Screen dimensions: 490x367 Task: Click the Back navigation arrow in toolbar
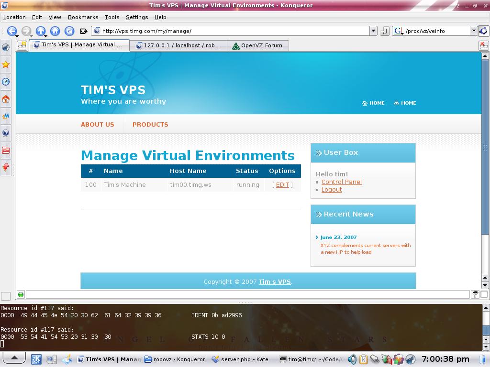point(11,31)
